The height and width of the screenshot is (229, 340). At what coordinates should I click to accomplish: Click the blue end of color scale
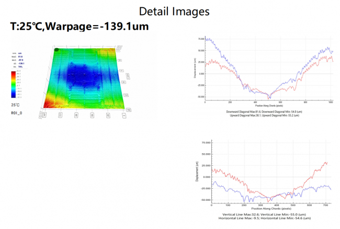(x=14, y=95)
